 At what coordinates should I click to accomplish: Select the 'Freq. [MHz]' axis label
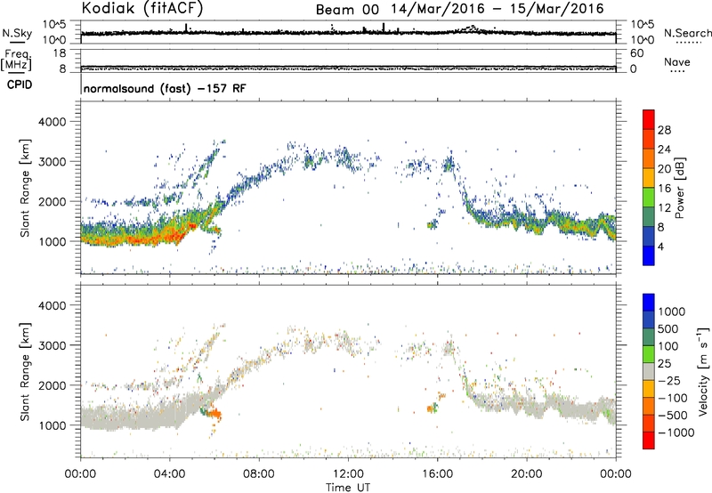[17, 60]
